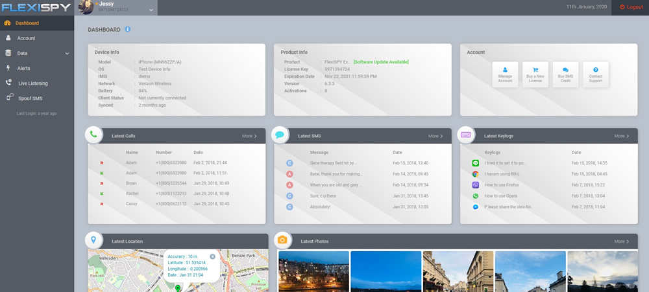Screen dimensions: 649x292
Task: Click the Alerts lightning bolt icon
Action: (x=8, y=68)
